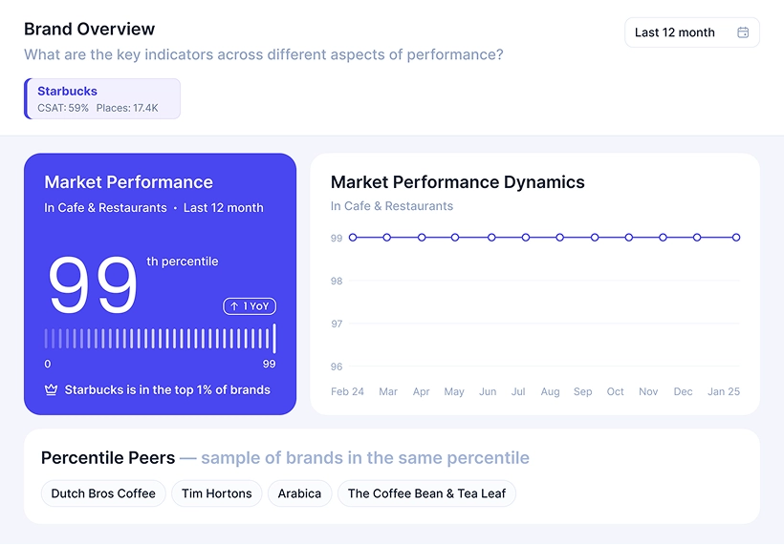
Task: Click the large 99 percentile number
Action: click(x=93, y=285)
